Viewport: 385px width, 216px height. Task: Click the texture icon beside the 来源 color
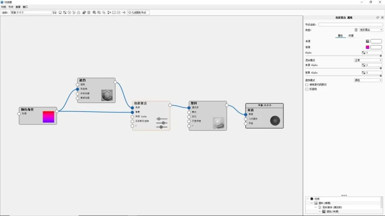pyautogui.click(x=368, y=41)
